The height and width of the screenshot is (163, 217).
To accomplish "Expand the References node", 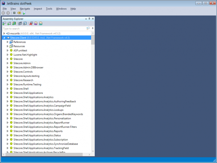I will pyautogui.click(x=8, y=42).
